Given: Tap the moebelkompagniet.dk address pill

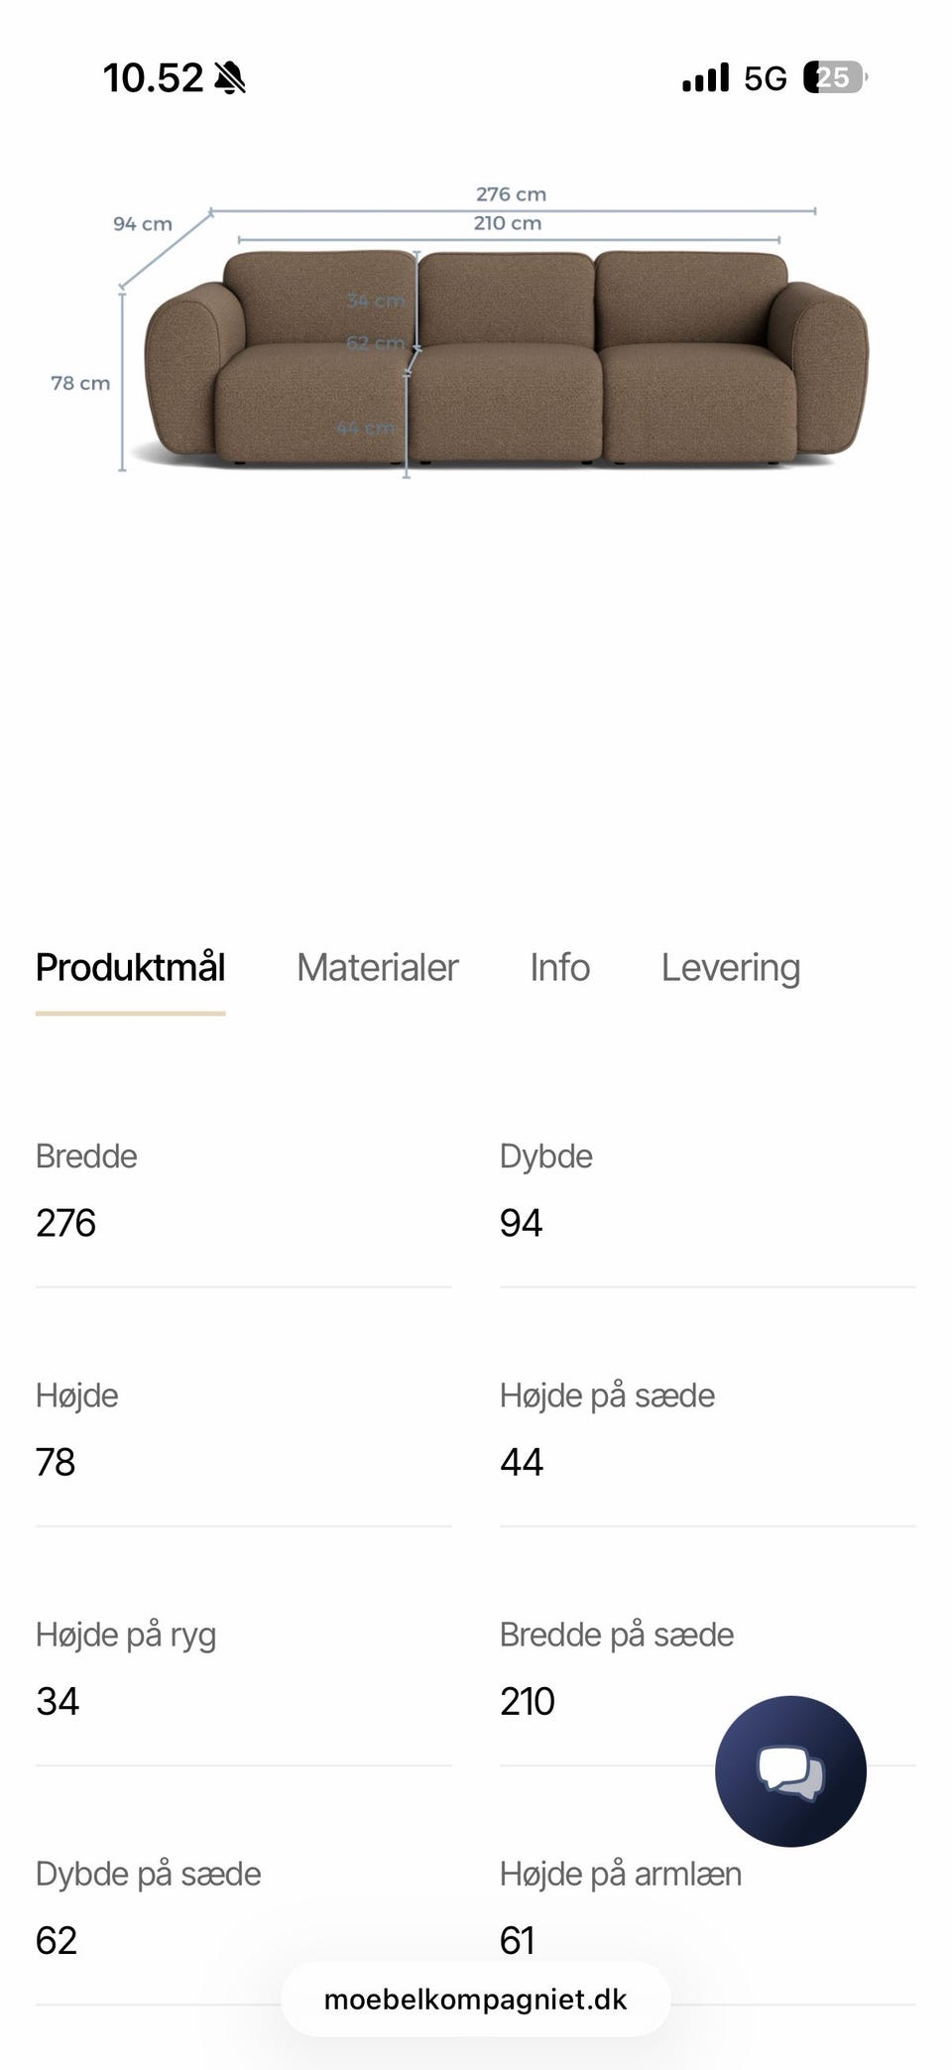Looking at the screenshot, I should (475, 1999).
